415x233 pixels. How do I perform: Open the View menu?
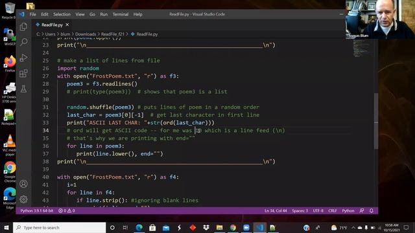pos(80,14)
